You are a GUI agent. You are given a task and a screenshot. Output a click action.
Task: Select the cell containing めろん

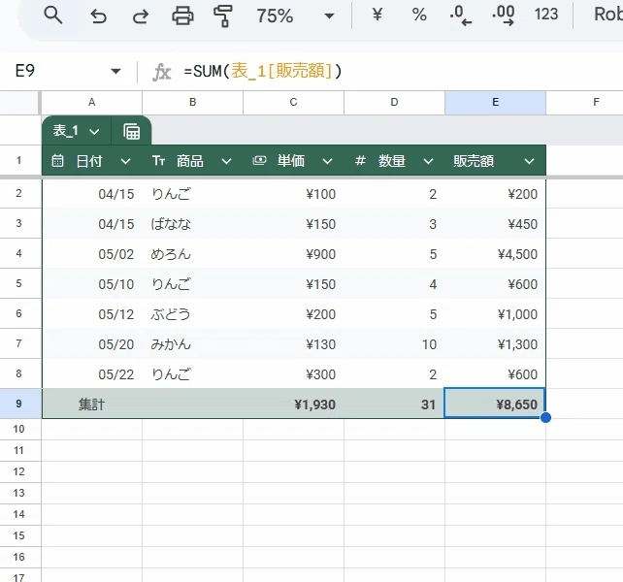[x=193, y=254]
